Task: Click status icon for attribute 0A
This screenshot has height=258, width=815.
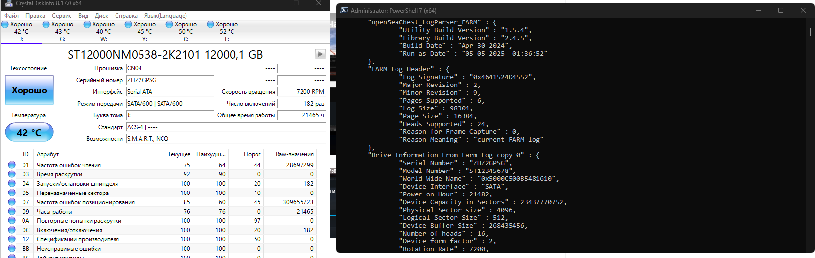Action: 12,221
